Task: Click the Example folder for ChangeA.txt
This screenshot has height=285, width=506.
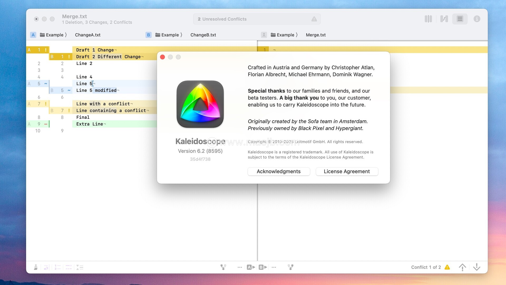Action: point(52,35)
